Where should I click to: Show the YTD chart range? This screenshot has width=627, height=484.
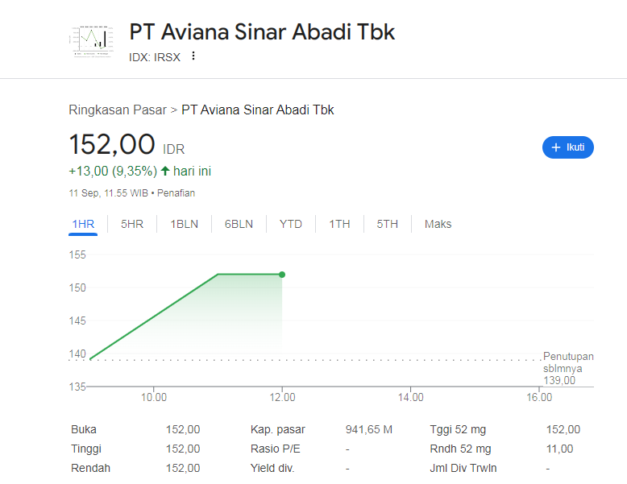(x=291, y=224)
